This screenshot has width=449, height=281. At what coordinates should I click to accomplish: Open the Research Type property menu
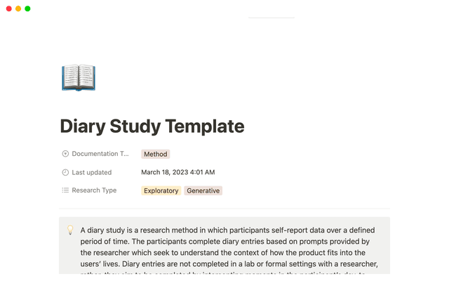pos(94,190)
